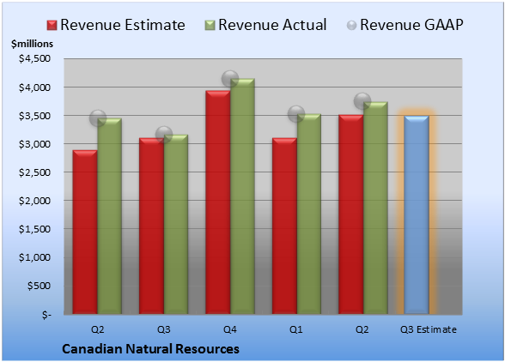Click the '$millions' axis unit label

pyautogui.click(x=32, y=44)
